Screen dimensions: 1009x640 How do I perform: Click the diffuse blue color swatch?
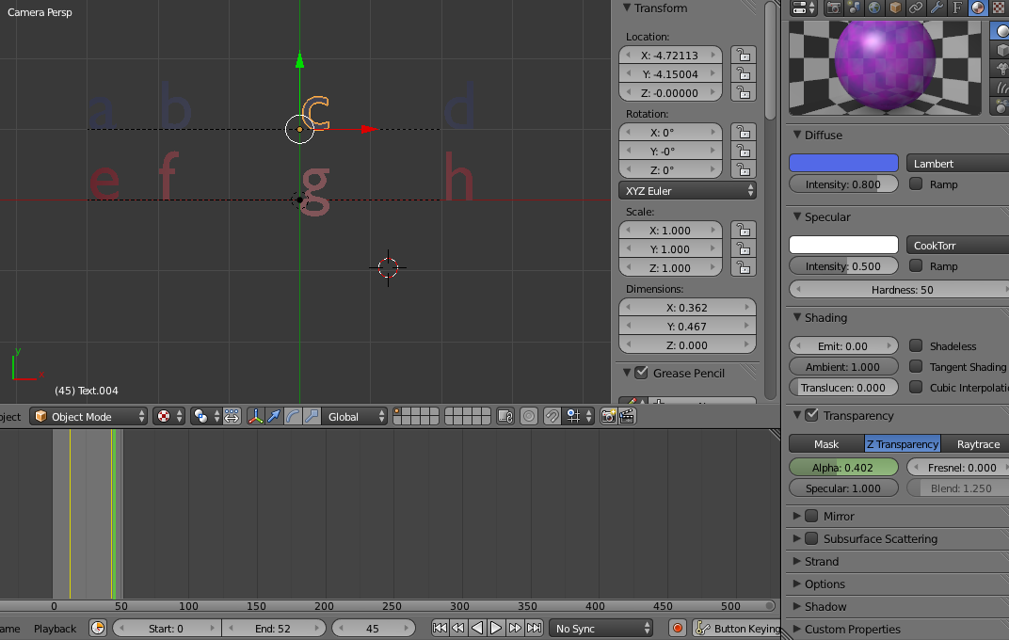(843, 164)
